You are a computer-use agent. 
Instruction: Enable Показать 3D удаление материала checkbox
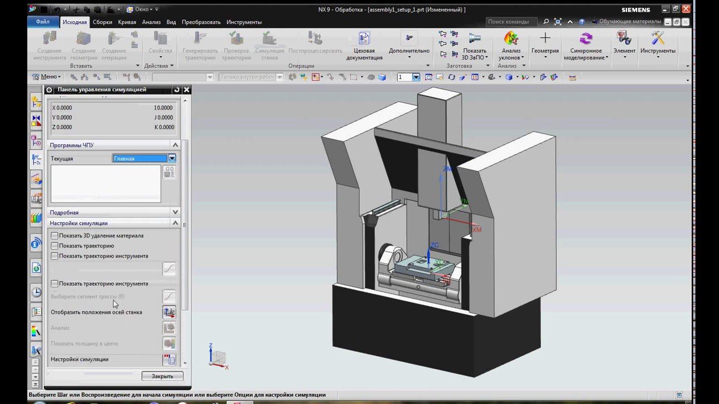pos(54,236)
